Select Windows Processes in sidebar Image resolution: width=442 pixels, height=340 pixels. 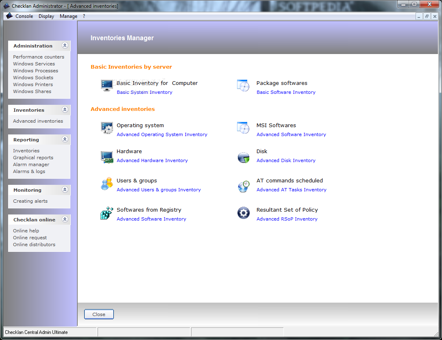[35, 70]
